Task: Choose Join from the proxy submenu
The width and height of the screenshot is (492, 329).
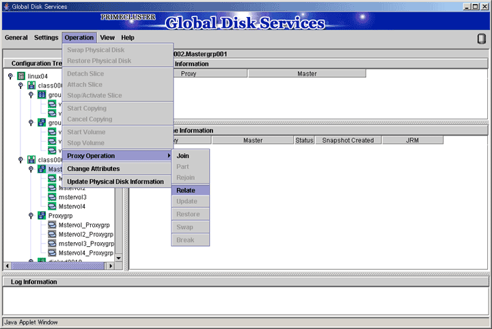Action: click(x=190, y=156)
